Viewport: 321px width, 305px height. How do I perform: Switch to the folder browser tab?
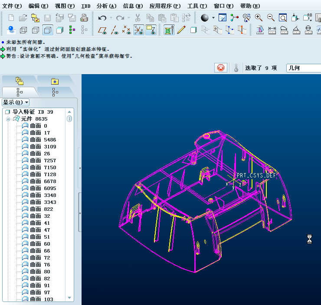[x=20, y=81]
